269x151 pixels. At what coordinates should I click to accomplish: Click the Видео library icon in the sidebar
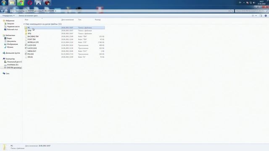[5, 38]
